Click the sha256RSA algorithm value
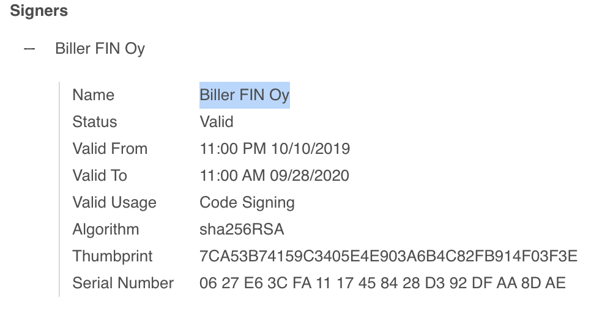The width and height of the screenshot is (602, 309). [242, 229]
